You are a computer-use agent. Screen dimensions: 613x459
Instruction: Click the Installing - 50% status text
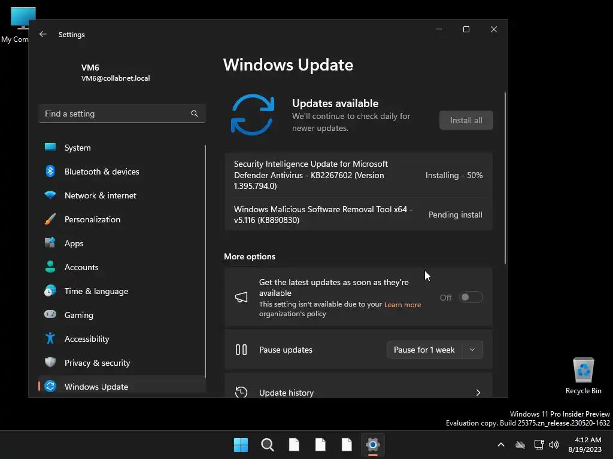pyautogui.click(x=454, y=175)
